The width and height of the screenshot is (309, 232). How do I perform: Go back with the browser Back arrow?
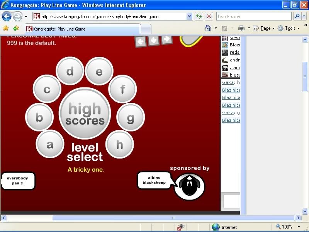7,16
